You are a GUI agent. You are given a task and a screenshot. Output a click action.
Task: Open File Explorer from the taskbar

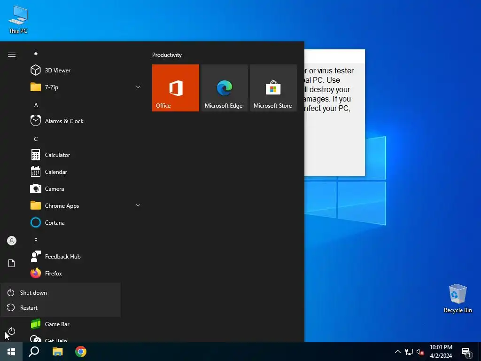[57, 352]
